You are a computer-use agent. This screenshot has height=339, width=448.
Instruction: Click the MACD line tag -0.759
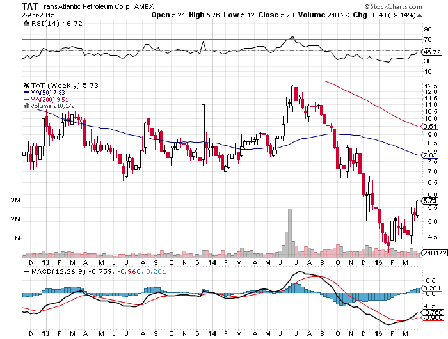[x=433, y=312]
